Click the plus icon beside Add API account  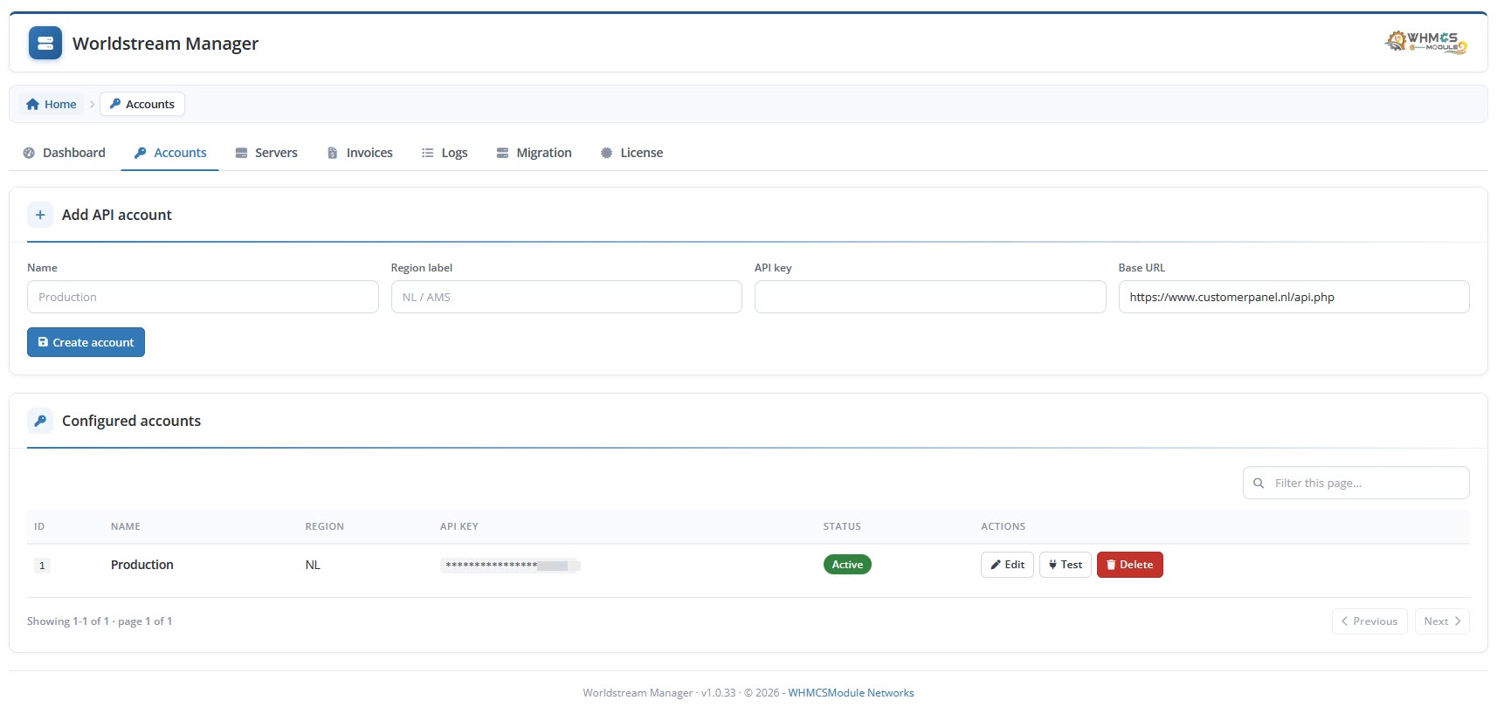[40, 215]
